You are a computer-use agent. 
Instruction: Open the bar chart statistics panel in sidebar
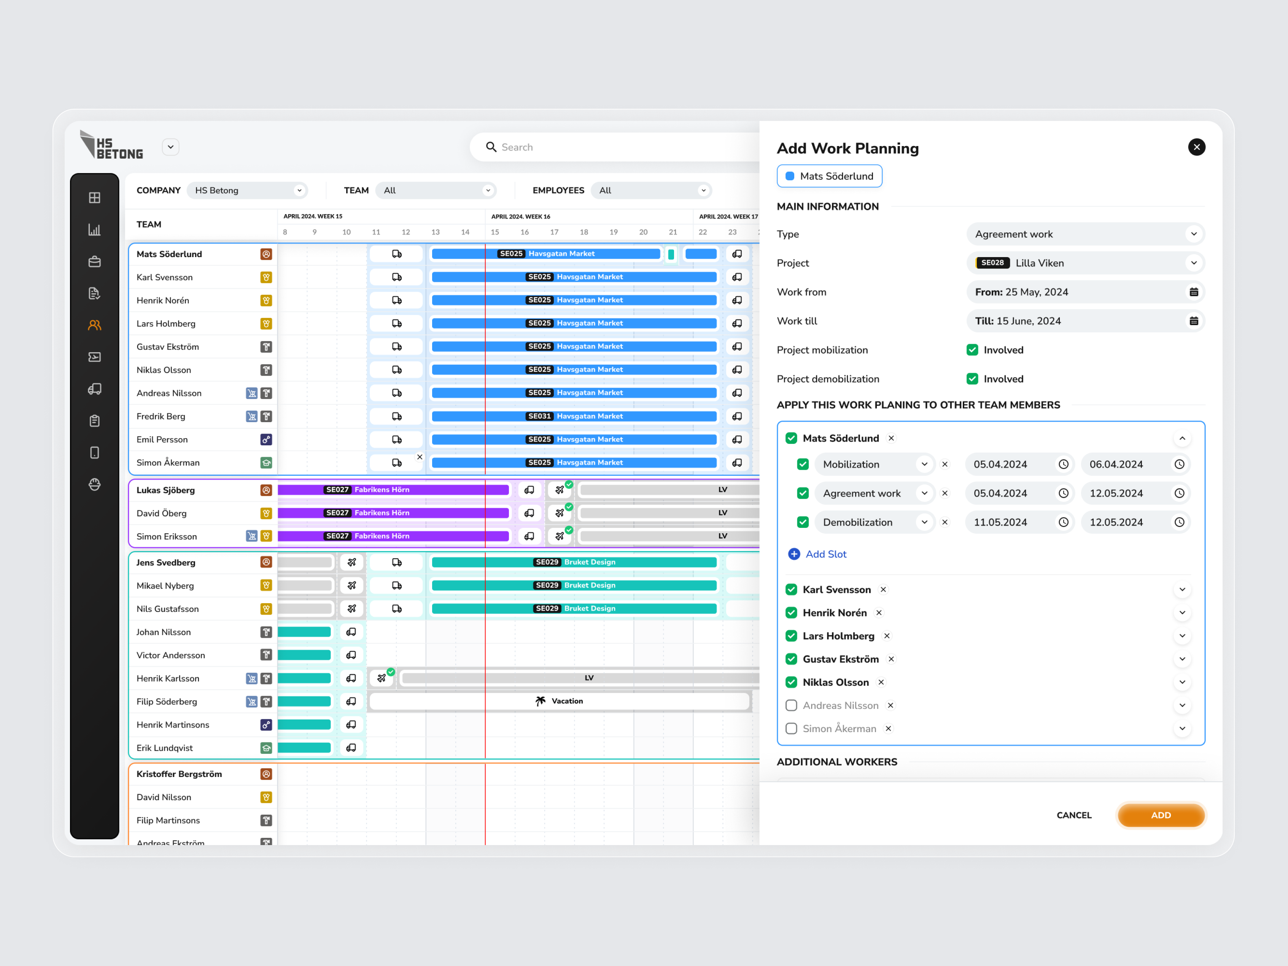[x=95, y=229]
